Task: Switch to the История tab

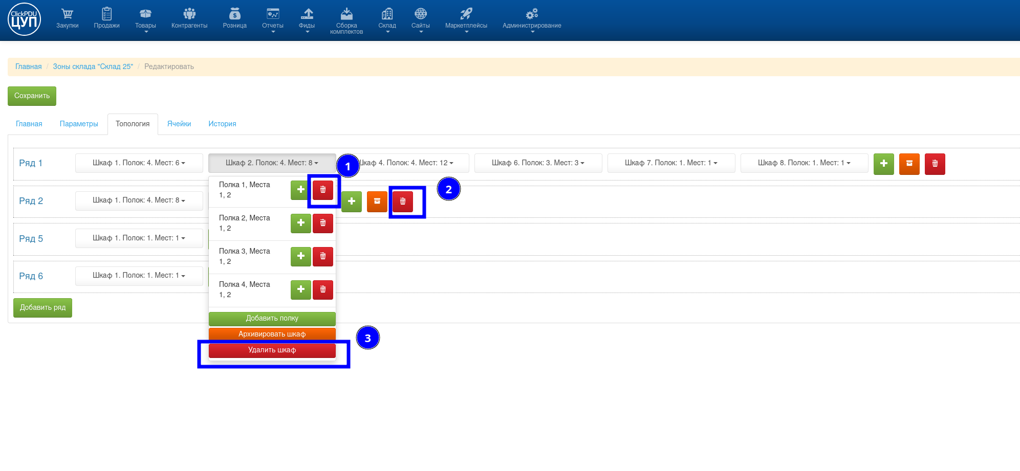Action: (x=222, y=124)
